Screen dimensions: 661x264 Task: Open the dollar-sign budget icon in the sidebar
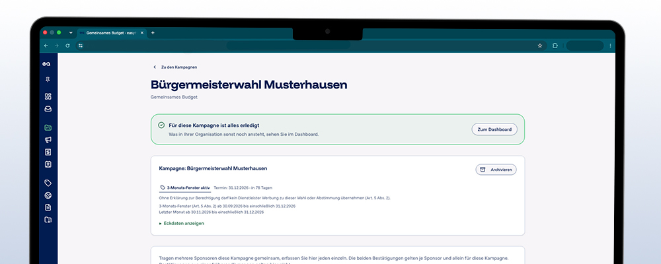[48, 152]
